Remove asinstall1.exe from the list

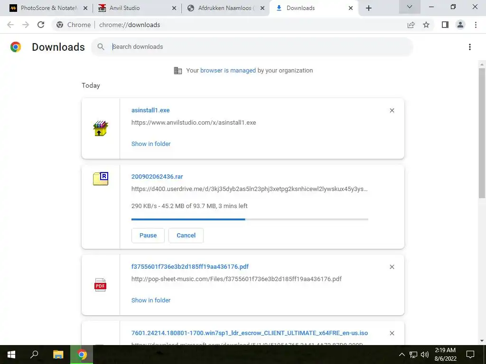(x=392, y=110)
